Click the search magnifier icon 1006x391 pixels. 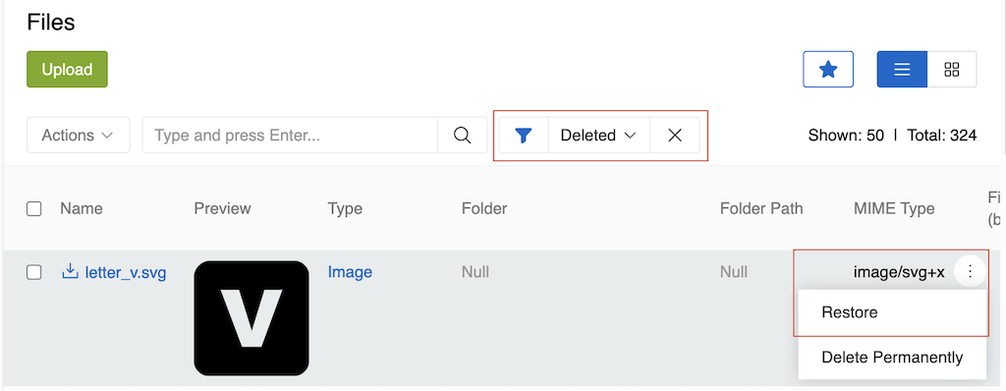(x=462, y=136)
